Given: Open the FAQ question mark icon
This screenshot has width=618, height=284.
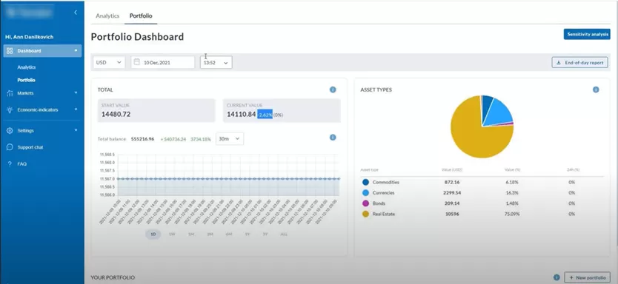Looking at the screenshot, I should point(10,163).
